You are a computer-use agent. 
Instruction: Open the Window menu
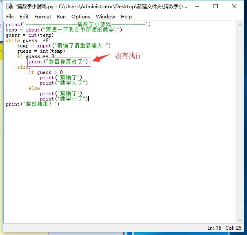click(x=105, y=17)
